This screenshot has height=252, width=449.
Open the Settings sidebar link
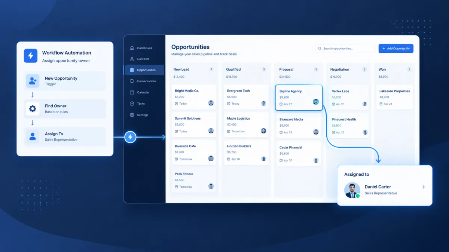(144, 115)
